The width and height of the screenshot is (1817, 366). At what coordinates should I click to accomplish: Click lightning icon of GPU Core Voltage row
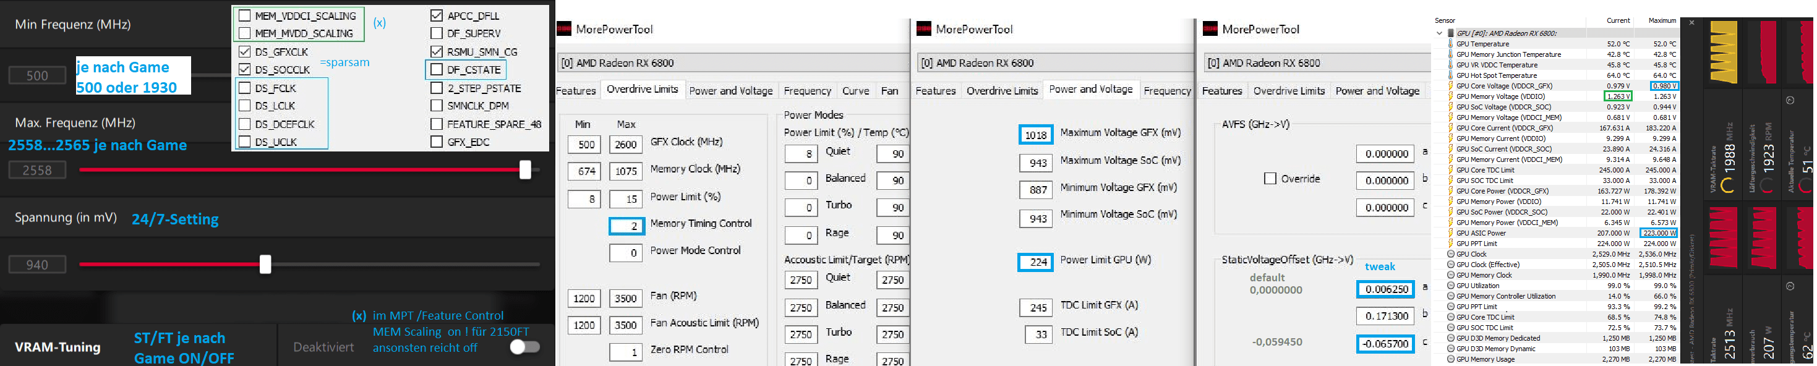pos(1451,86)
